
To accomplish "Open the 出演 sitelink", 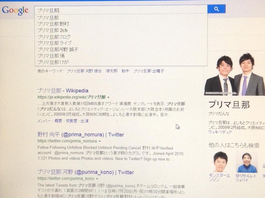I will [85, 121].
